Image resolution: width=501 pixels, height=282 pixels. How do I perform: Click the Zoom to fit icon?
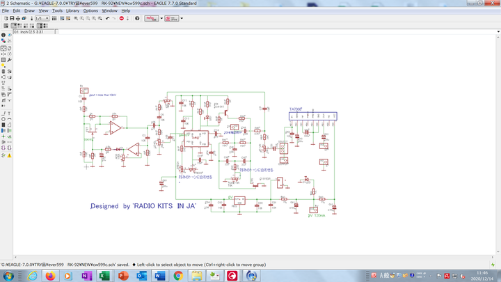75,18
